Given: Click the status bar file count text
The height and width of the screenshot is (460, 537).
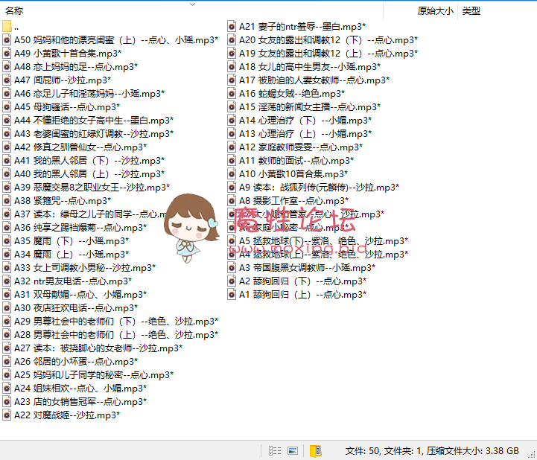Looking at the screenshot, I should (x=432, y=451).
